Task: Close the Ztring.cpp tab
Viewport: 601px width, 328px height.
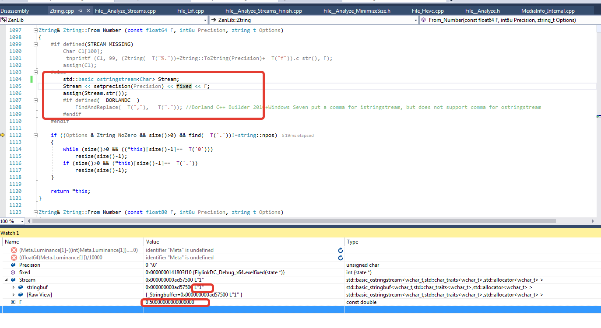Action: coord(88,10)
